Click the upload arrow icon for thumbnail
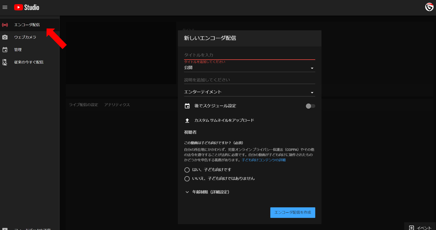The height and width of the screenshot is (230, 436). (x=187, y=120)
